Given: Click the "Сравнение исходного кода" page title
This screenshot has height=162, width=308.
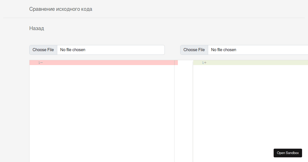Looking at the screenshot, I should pyautogui.click(x=61, y=9).
